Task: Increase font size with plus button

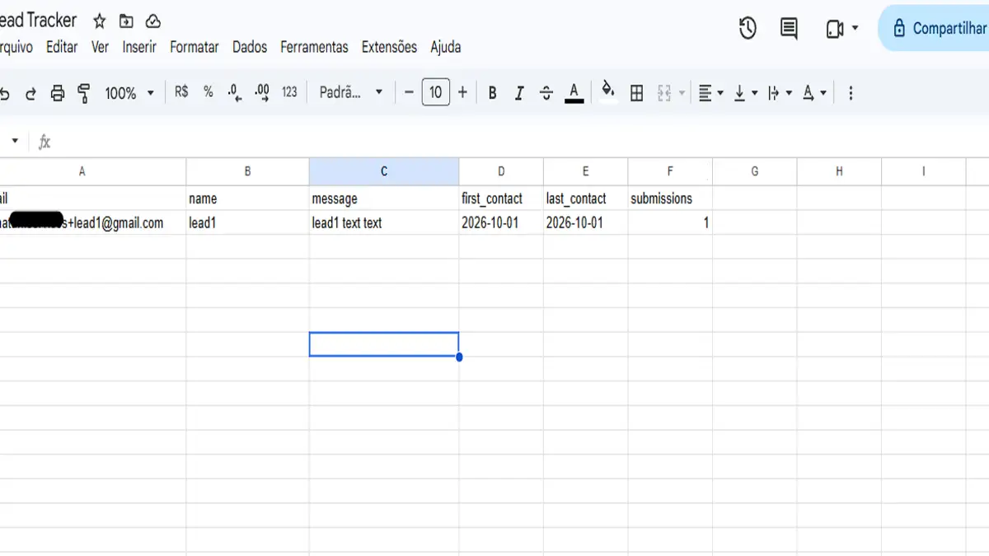Action: click(x=462, y=92)
